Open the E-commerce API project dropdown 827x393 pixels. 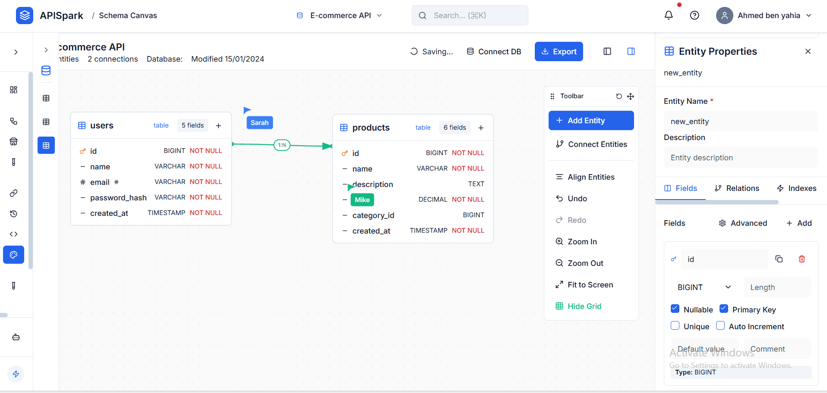click(339, 16)
